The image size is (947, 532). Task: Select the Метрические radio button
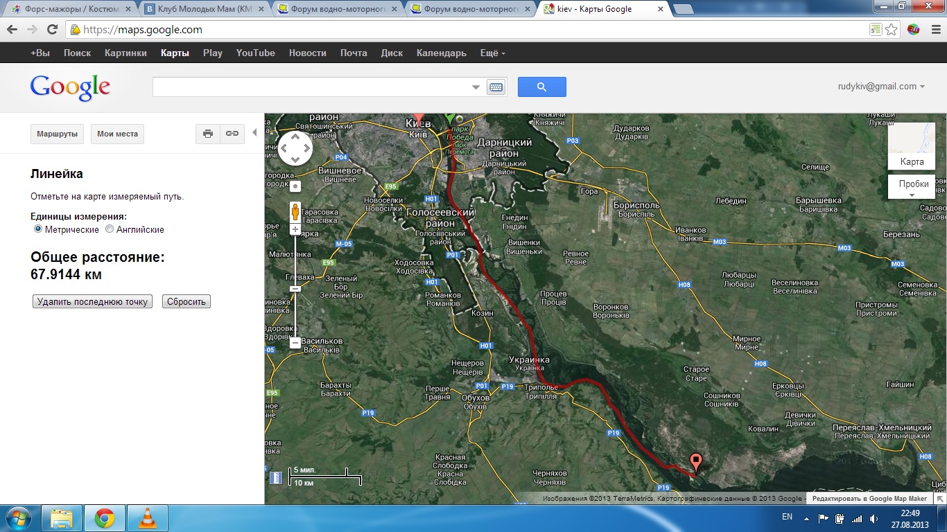pyautogui.click(x=38, y=229)
